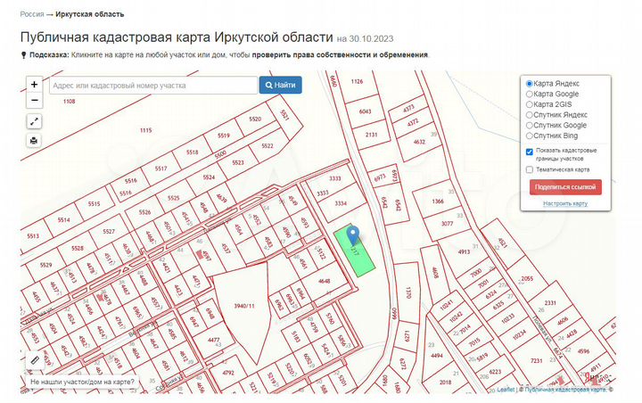This screenshot has width=642, height=403.
Task: Click parcel labeled 5515
Action: click(95, 203)
